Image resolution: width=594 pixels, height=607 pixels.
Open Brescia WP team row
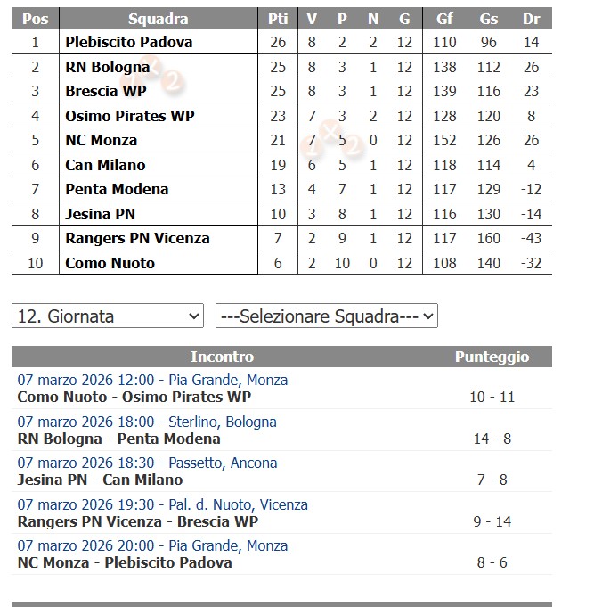pyautogui.click(x=105, y=91)
